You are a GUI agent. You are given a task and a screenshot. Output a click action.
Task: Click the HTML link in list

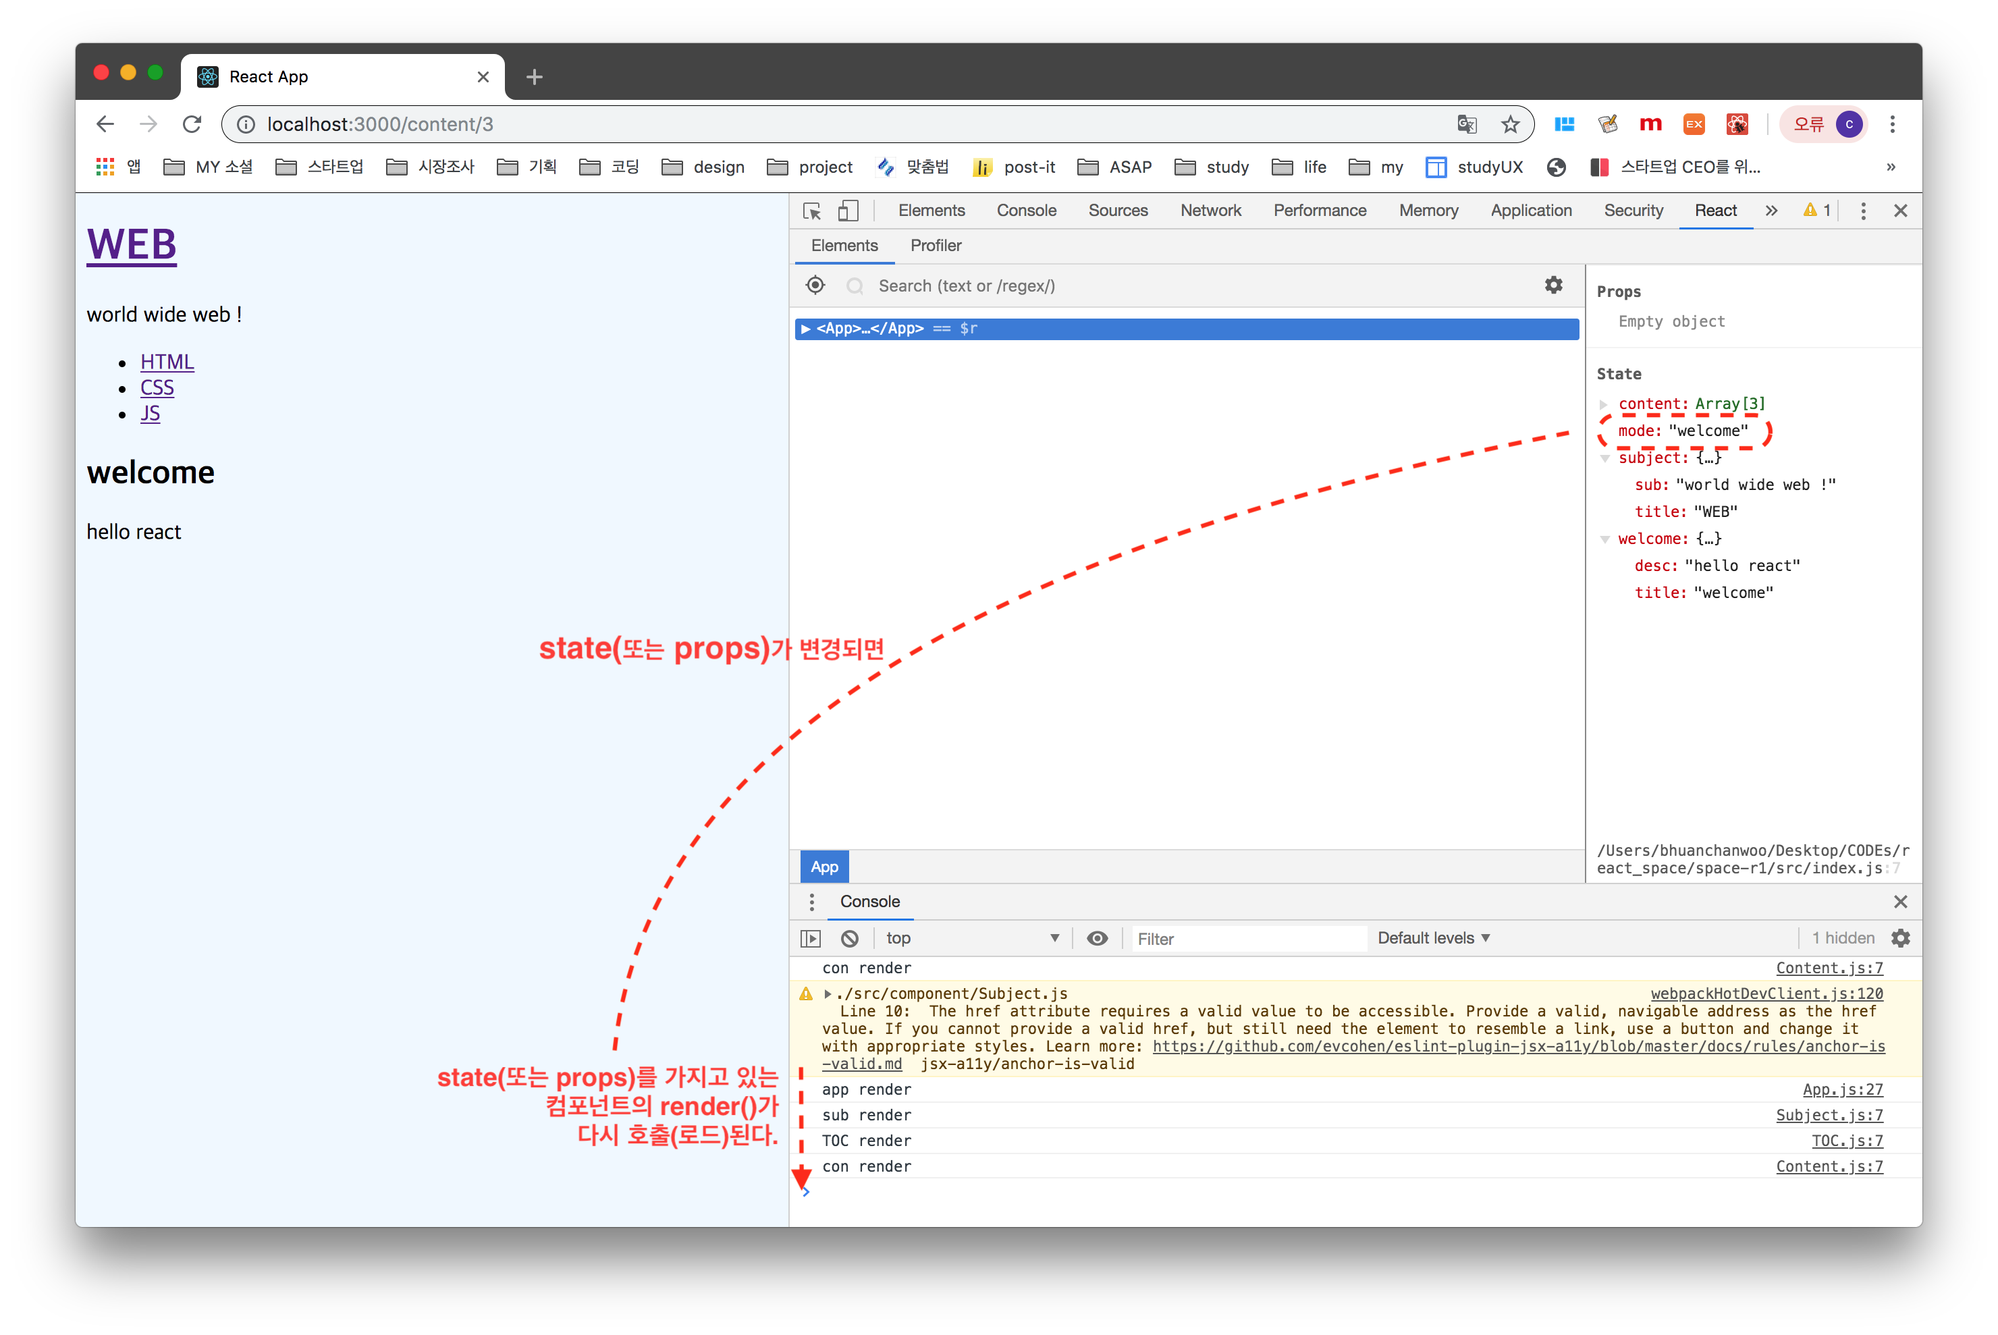[x=167, y=362]
